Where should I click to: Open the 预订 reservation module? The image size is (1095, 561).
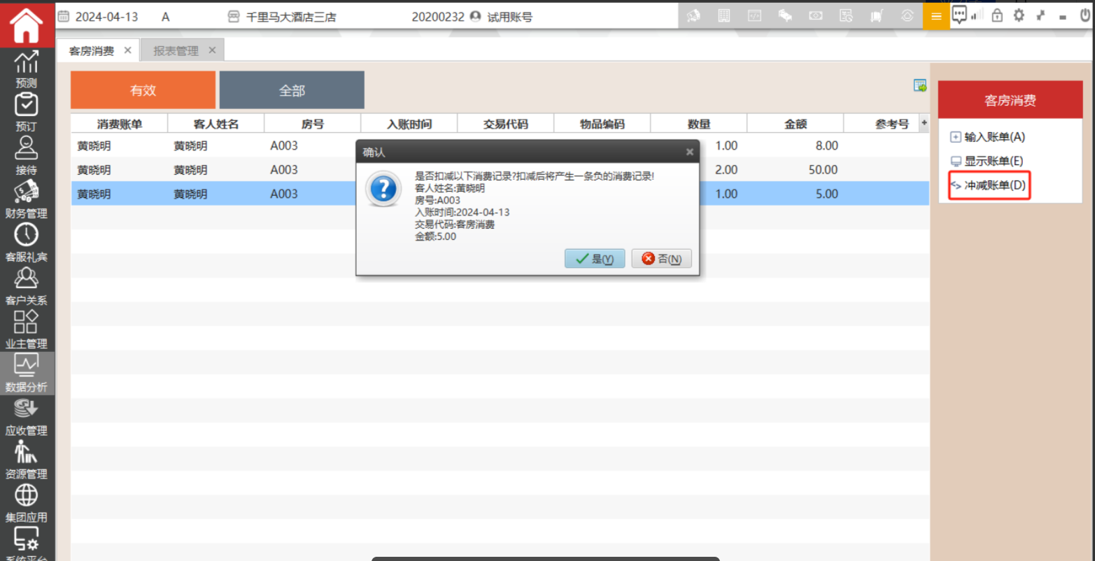(x=27, y=113)
